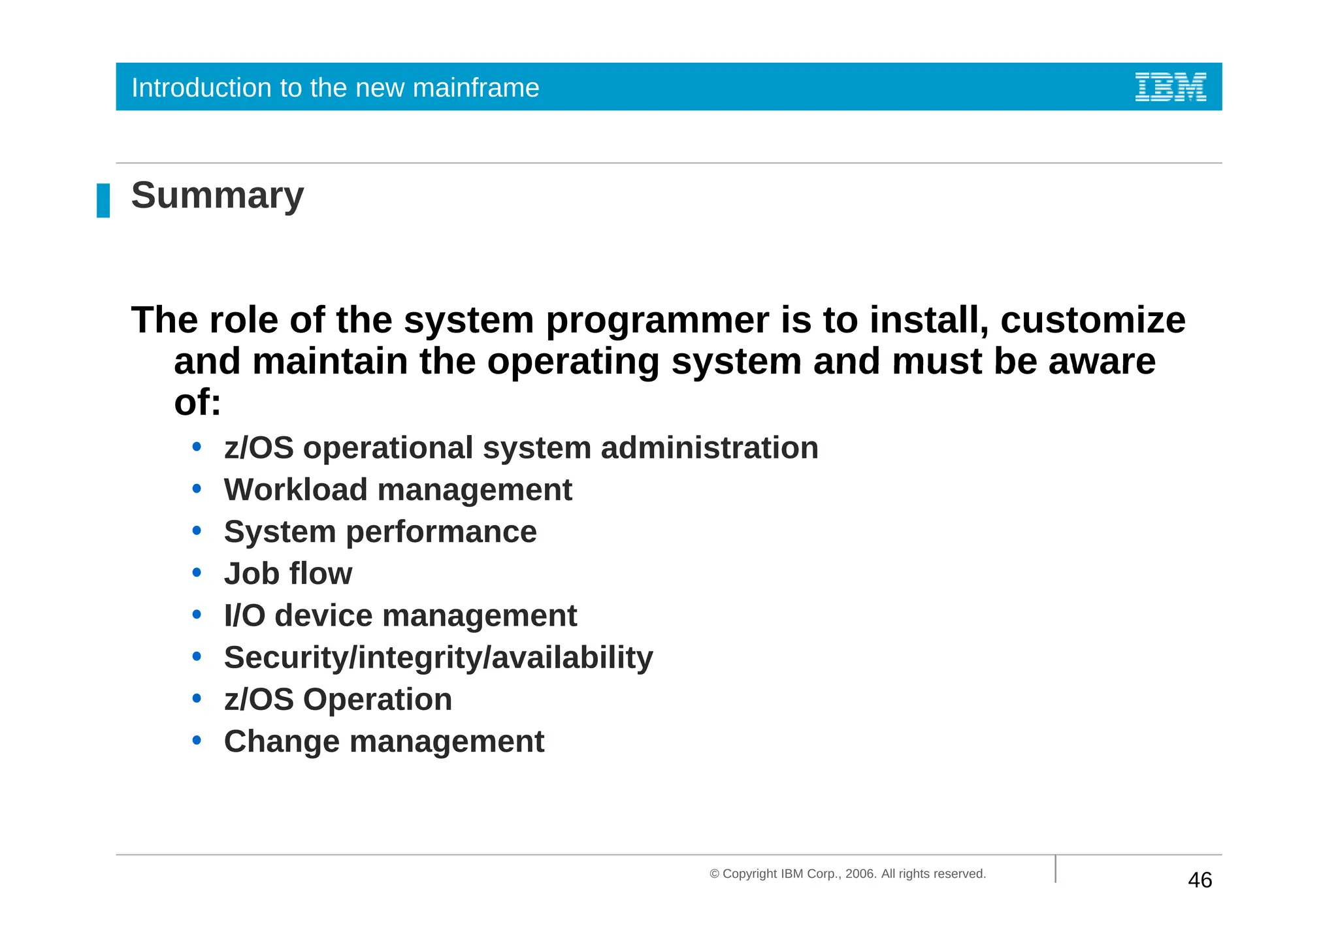Select the 'Job flow' bullet text
1338x947 pixels.
[288, 573]
